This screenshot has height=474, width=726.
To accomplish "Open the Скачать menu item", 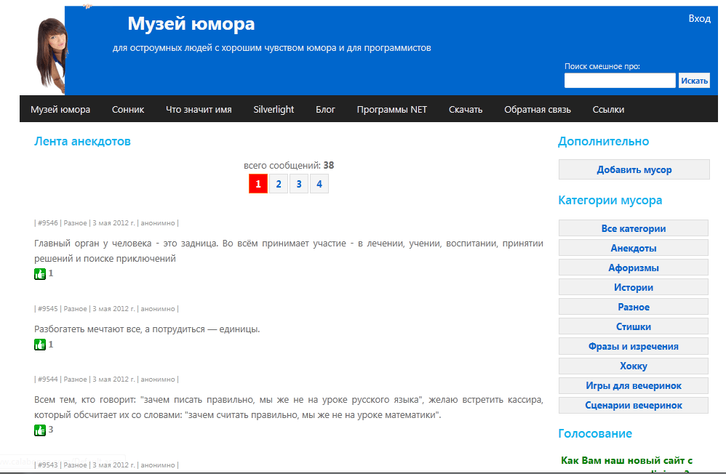I will click(466, 110).
